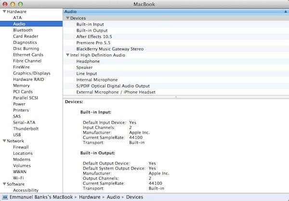Click Hardware in the path bar

[90, 197]
